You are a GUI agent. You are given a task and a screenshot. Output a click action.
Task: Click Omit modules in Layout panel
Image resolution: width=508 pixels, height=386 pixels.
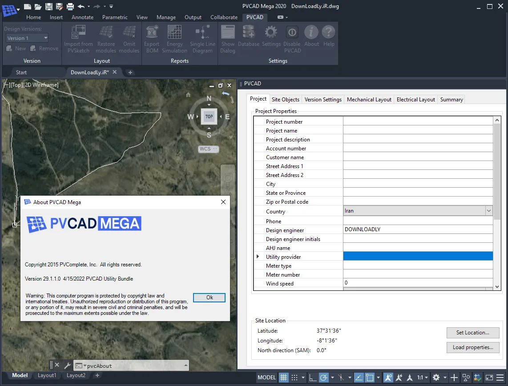click(x=129, y=39)
